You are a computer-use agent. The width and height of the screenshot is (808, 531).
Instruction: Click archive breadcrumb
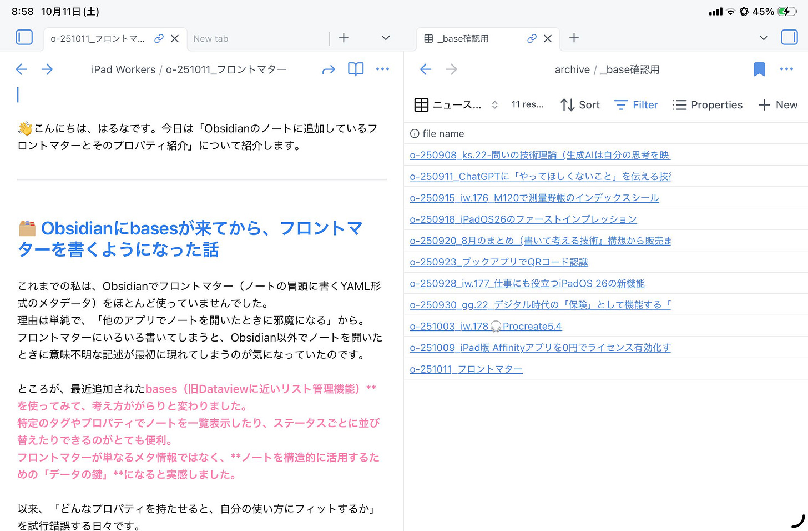click(572, 69)
